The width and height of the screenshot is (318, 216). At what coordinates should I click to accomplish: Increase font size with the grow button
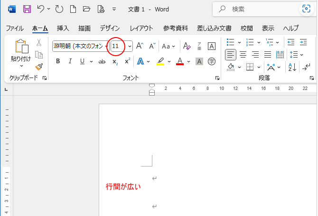pos(140,46)
